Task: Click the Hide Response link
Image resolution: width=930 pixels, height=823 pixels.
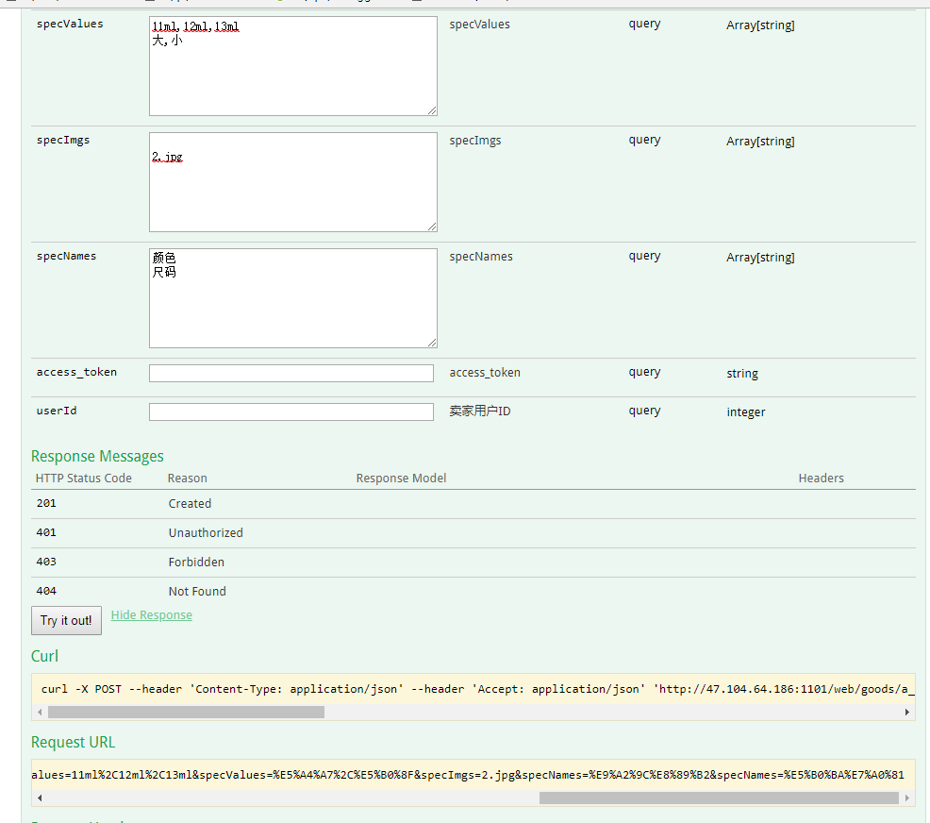Action: pos(151,614)
